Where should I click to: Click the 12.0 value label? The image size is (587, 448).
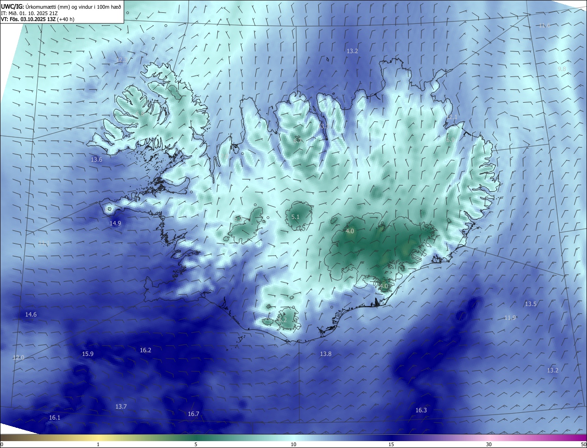click(18, 358)
